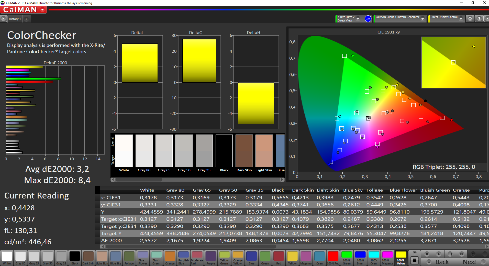Expand the Direct Display Control dropdown
489x266 pixels.
coord(461,19)
